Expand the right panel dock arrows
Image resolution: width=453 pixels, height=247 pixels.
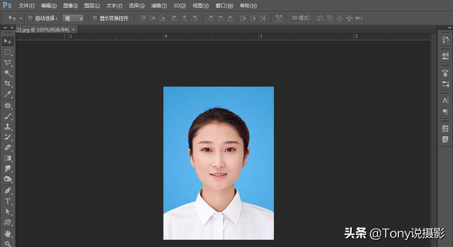(x=449, y=28)
